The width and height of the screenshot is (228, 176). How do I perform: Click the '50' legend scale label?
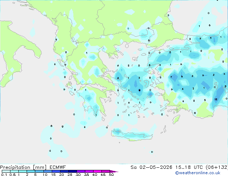111,175
